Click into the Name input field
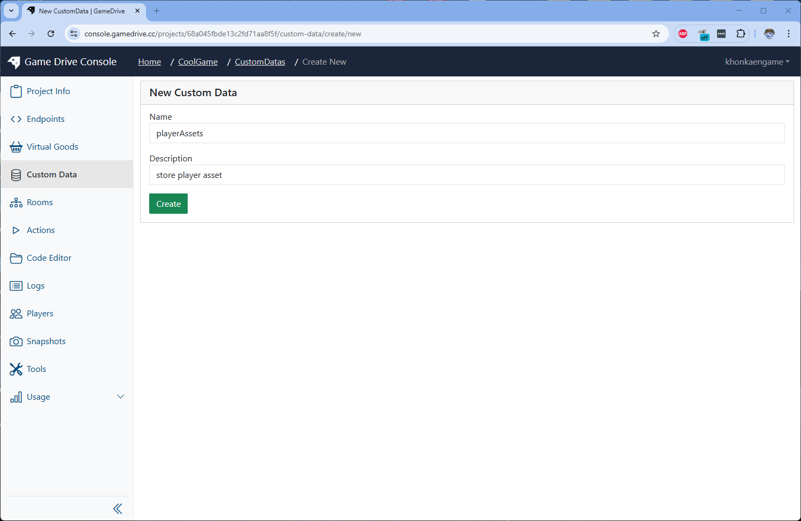 point(466,134)
